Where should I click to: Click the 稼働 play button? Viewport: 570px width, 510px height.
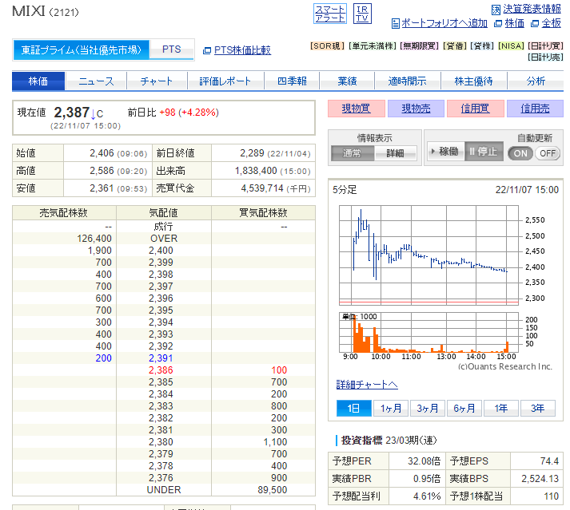(x=445, y=151)
